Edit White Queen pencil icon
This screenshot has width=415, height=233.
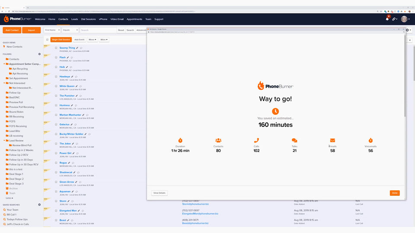pos(77,86)
